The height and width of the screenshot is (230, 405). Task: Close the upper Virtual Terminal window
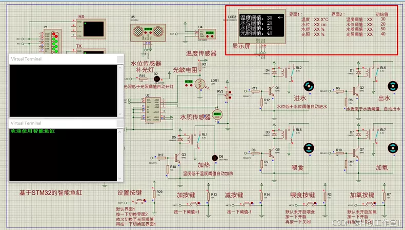tap(120, 60)
